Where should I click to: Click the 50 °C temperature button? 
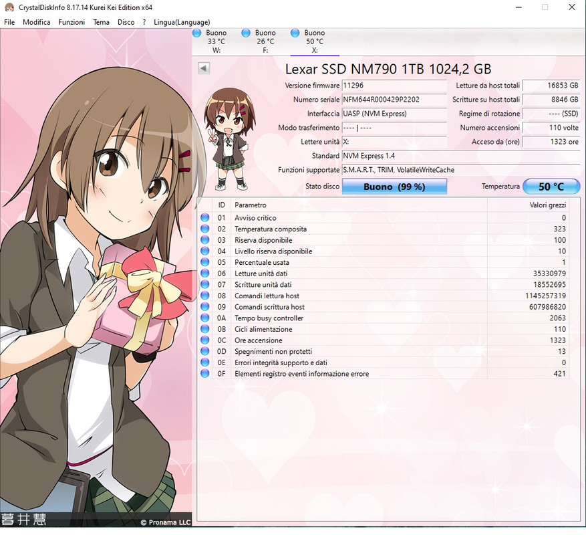pyautogui.click(x=551, y=187)
